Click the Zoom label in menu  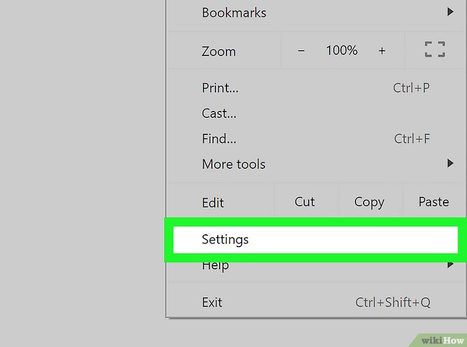click(x=218, y=51)
